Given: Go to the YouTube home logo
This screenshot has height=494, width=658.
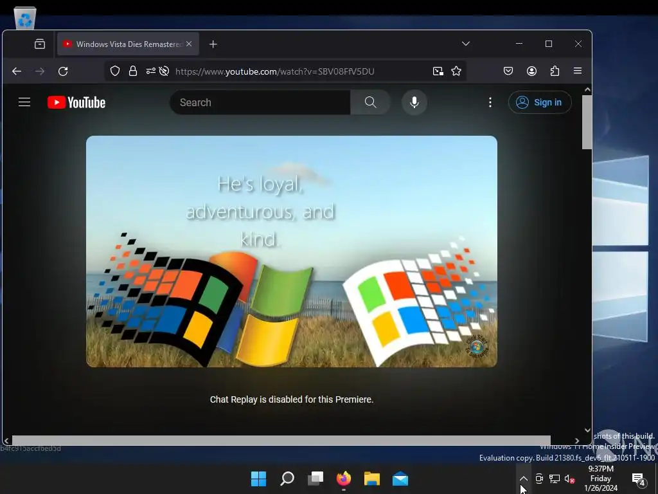Looking at the screenshot, I should click(76, 102).
